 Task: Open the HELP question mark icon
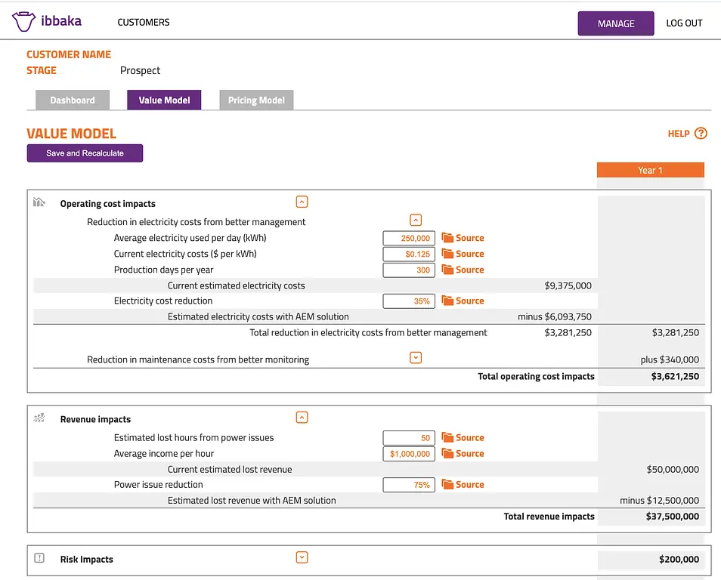[x=701, y=133]
